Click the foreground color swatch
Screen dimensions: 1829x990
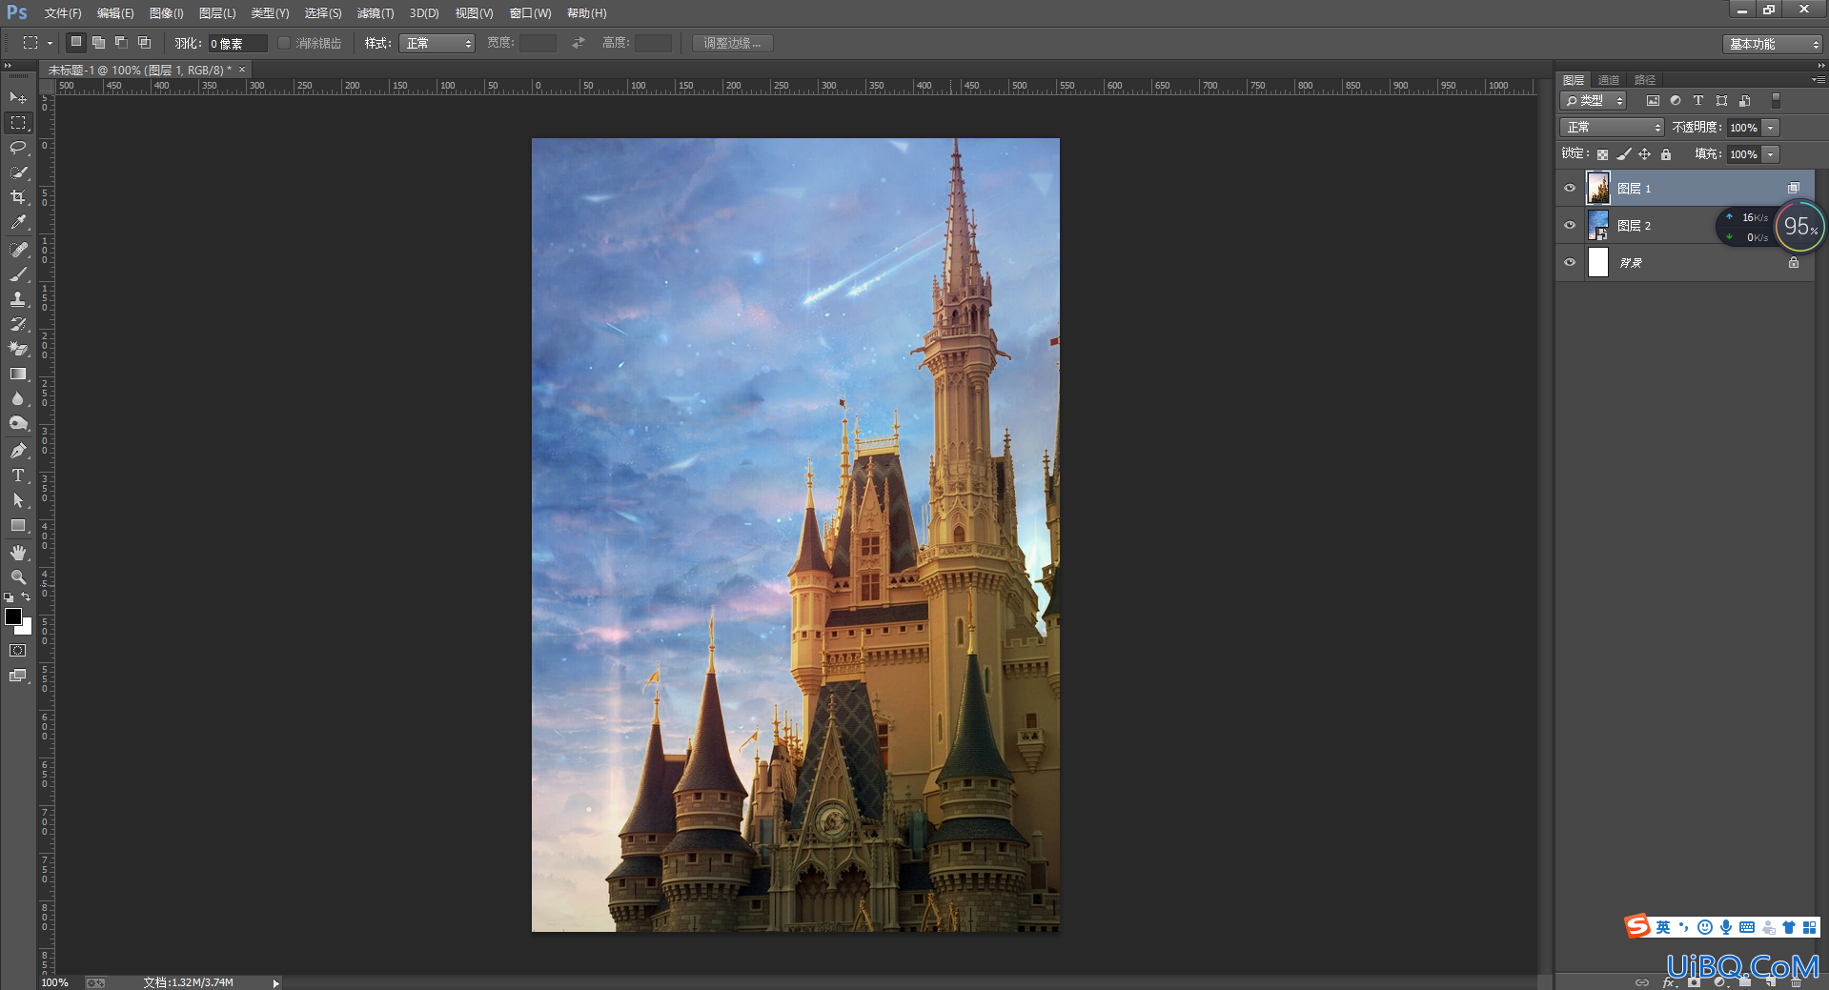(x=13, y=616)
